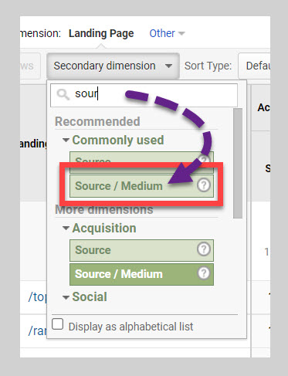Enable Display as alphabetical list checkbox
Image resolution: width=288 pixels, height=376 pixels.
tap(58, 324)
